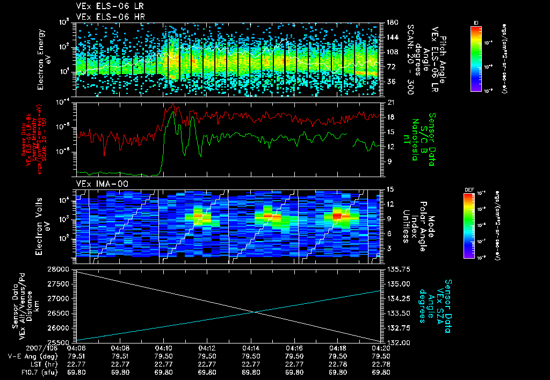This screenshot has height=380, width=550.
Task: Click the cyan "VEx SZA Angle" axis label
Action: pyautogui.click(x=435, y=306)
